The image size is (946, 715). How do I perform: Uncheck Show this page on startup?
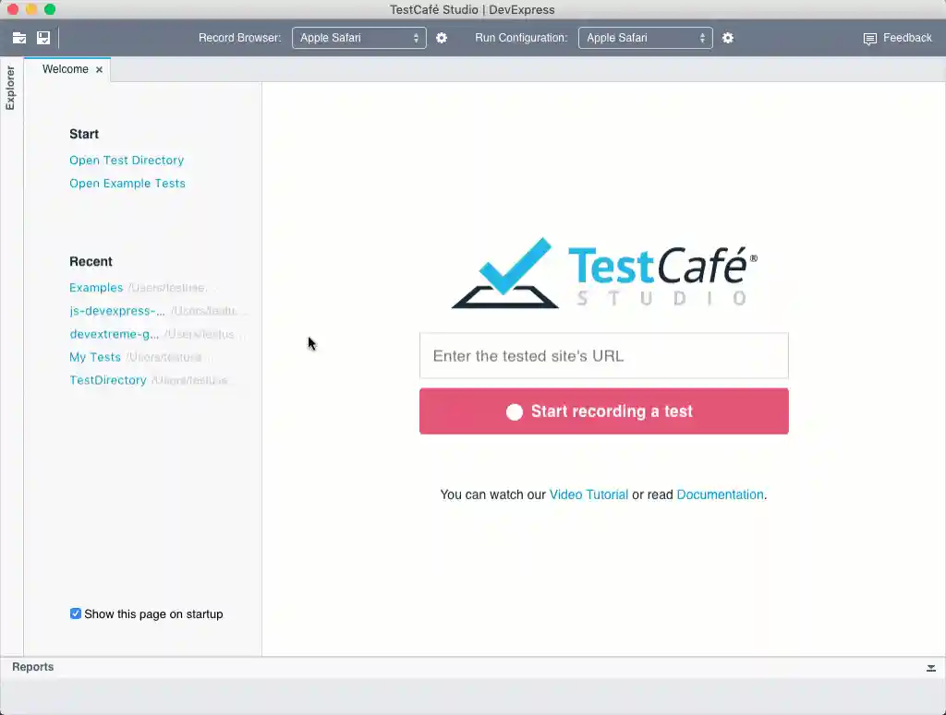[x=75, y=614]
